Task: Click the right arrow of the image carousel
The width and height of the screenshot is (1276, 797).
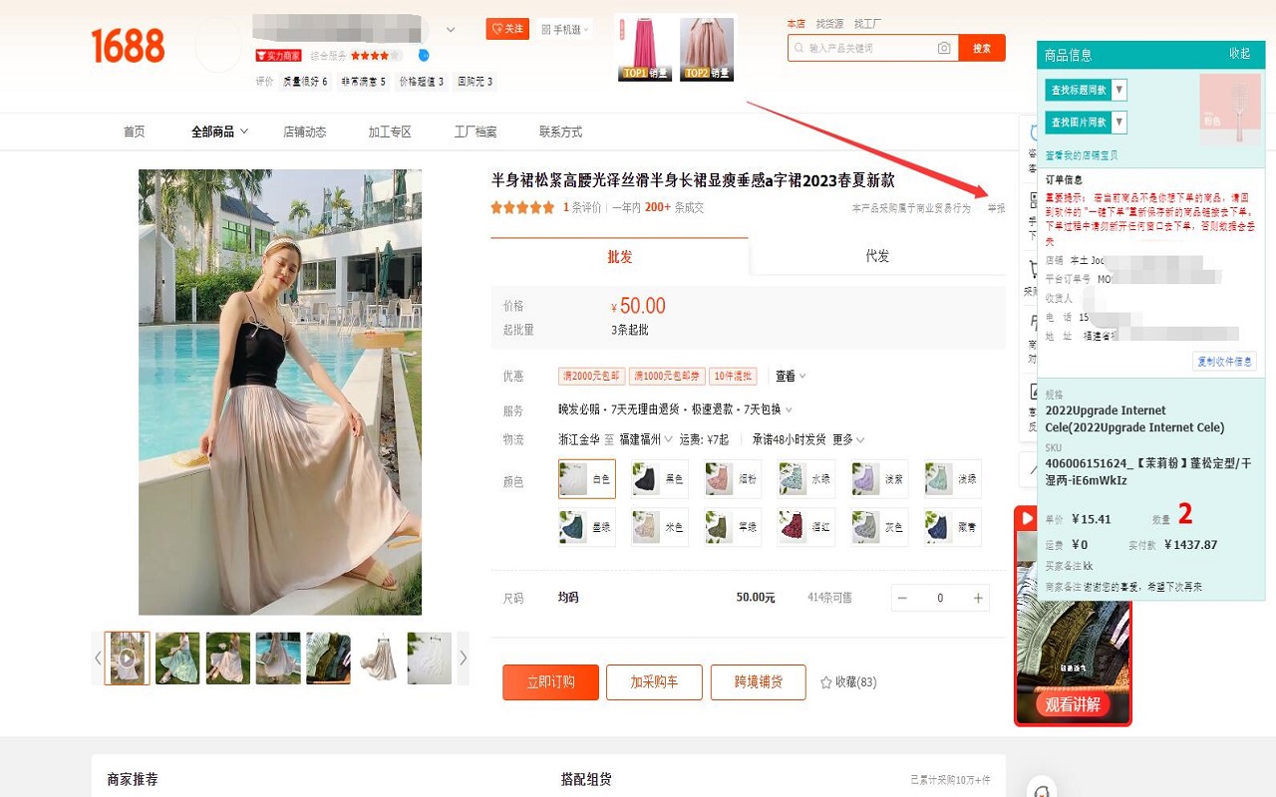Action: 463,658
